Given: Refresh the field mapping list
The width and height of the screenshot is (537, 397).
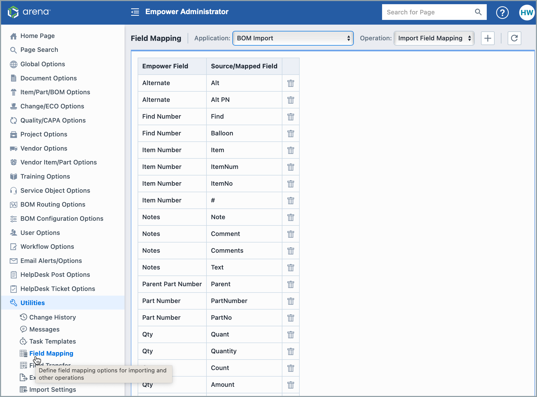Looking at the screenshot, I should click(514, 38).
